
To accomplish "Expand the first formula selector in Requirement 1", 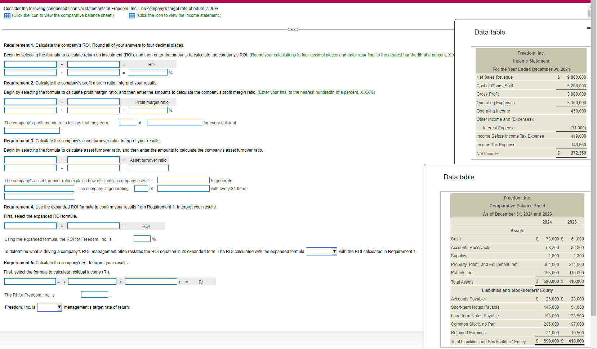I will (30, 64).
